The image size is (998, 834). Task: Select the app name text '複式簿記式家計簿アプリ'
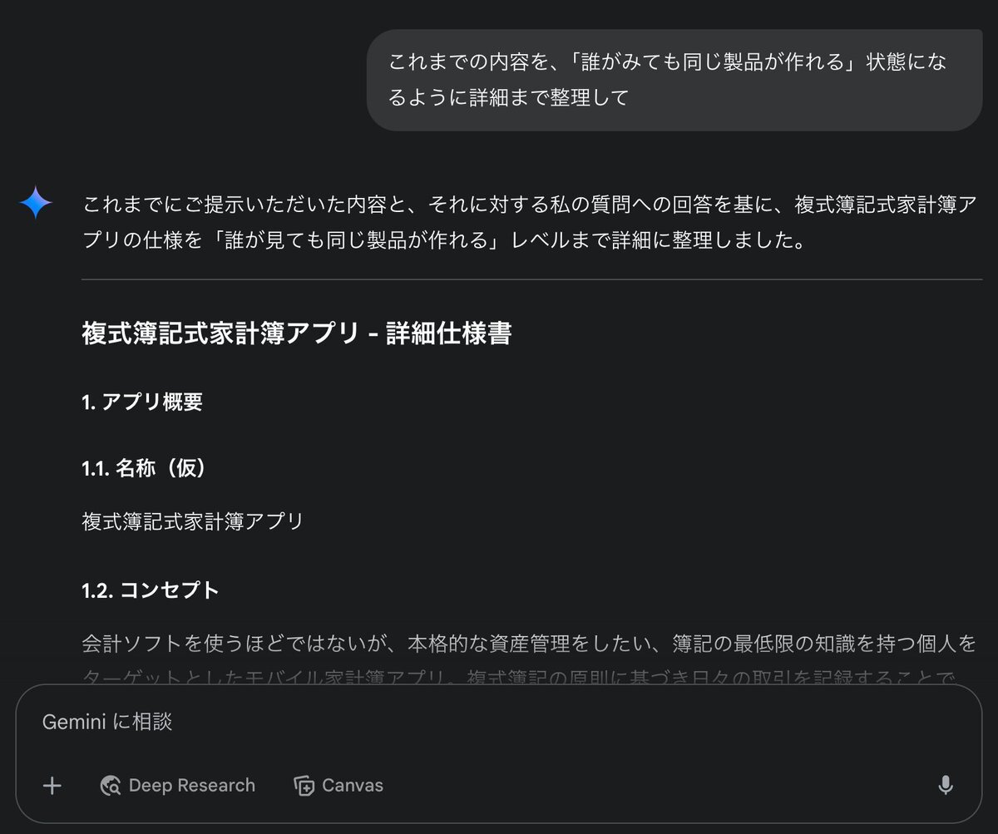coord(193,521)
